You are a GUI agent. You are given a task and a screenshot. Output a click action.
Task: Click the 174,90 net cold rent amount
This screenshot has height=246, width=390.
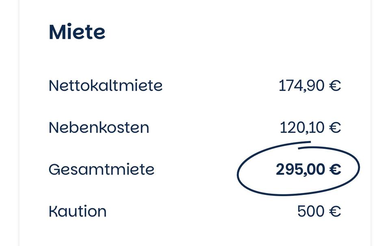coord(301,86)
